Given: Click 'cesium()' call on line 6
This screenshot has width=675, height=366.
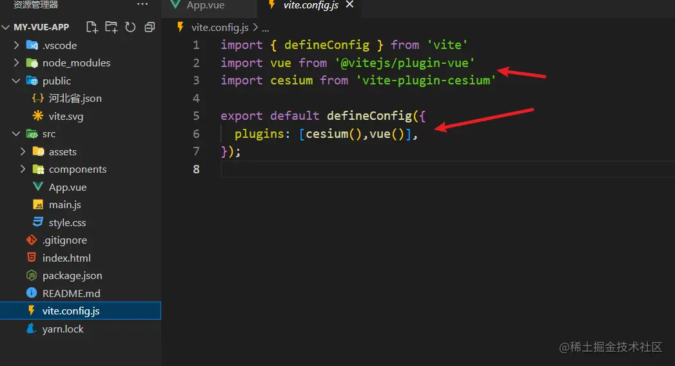Looking at the screenshot, I should coord(333,134).
